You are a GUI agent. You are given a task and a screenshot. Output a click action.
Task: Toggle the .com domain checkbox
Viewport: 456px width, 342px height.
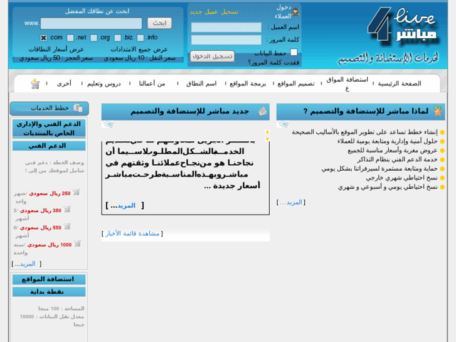pos(44,38)
